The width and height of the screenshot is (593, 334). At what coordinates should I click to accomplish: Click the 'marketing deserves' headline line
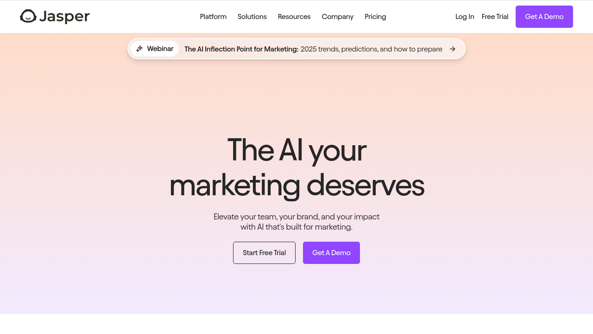pos(296,185)
